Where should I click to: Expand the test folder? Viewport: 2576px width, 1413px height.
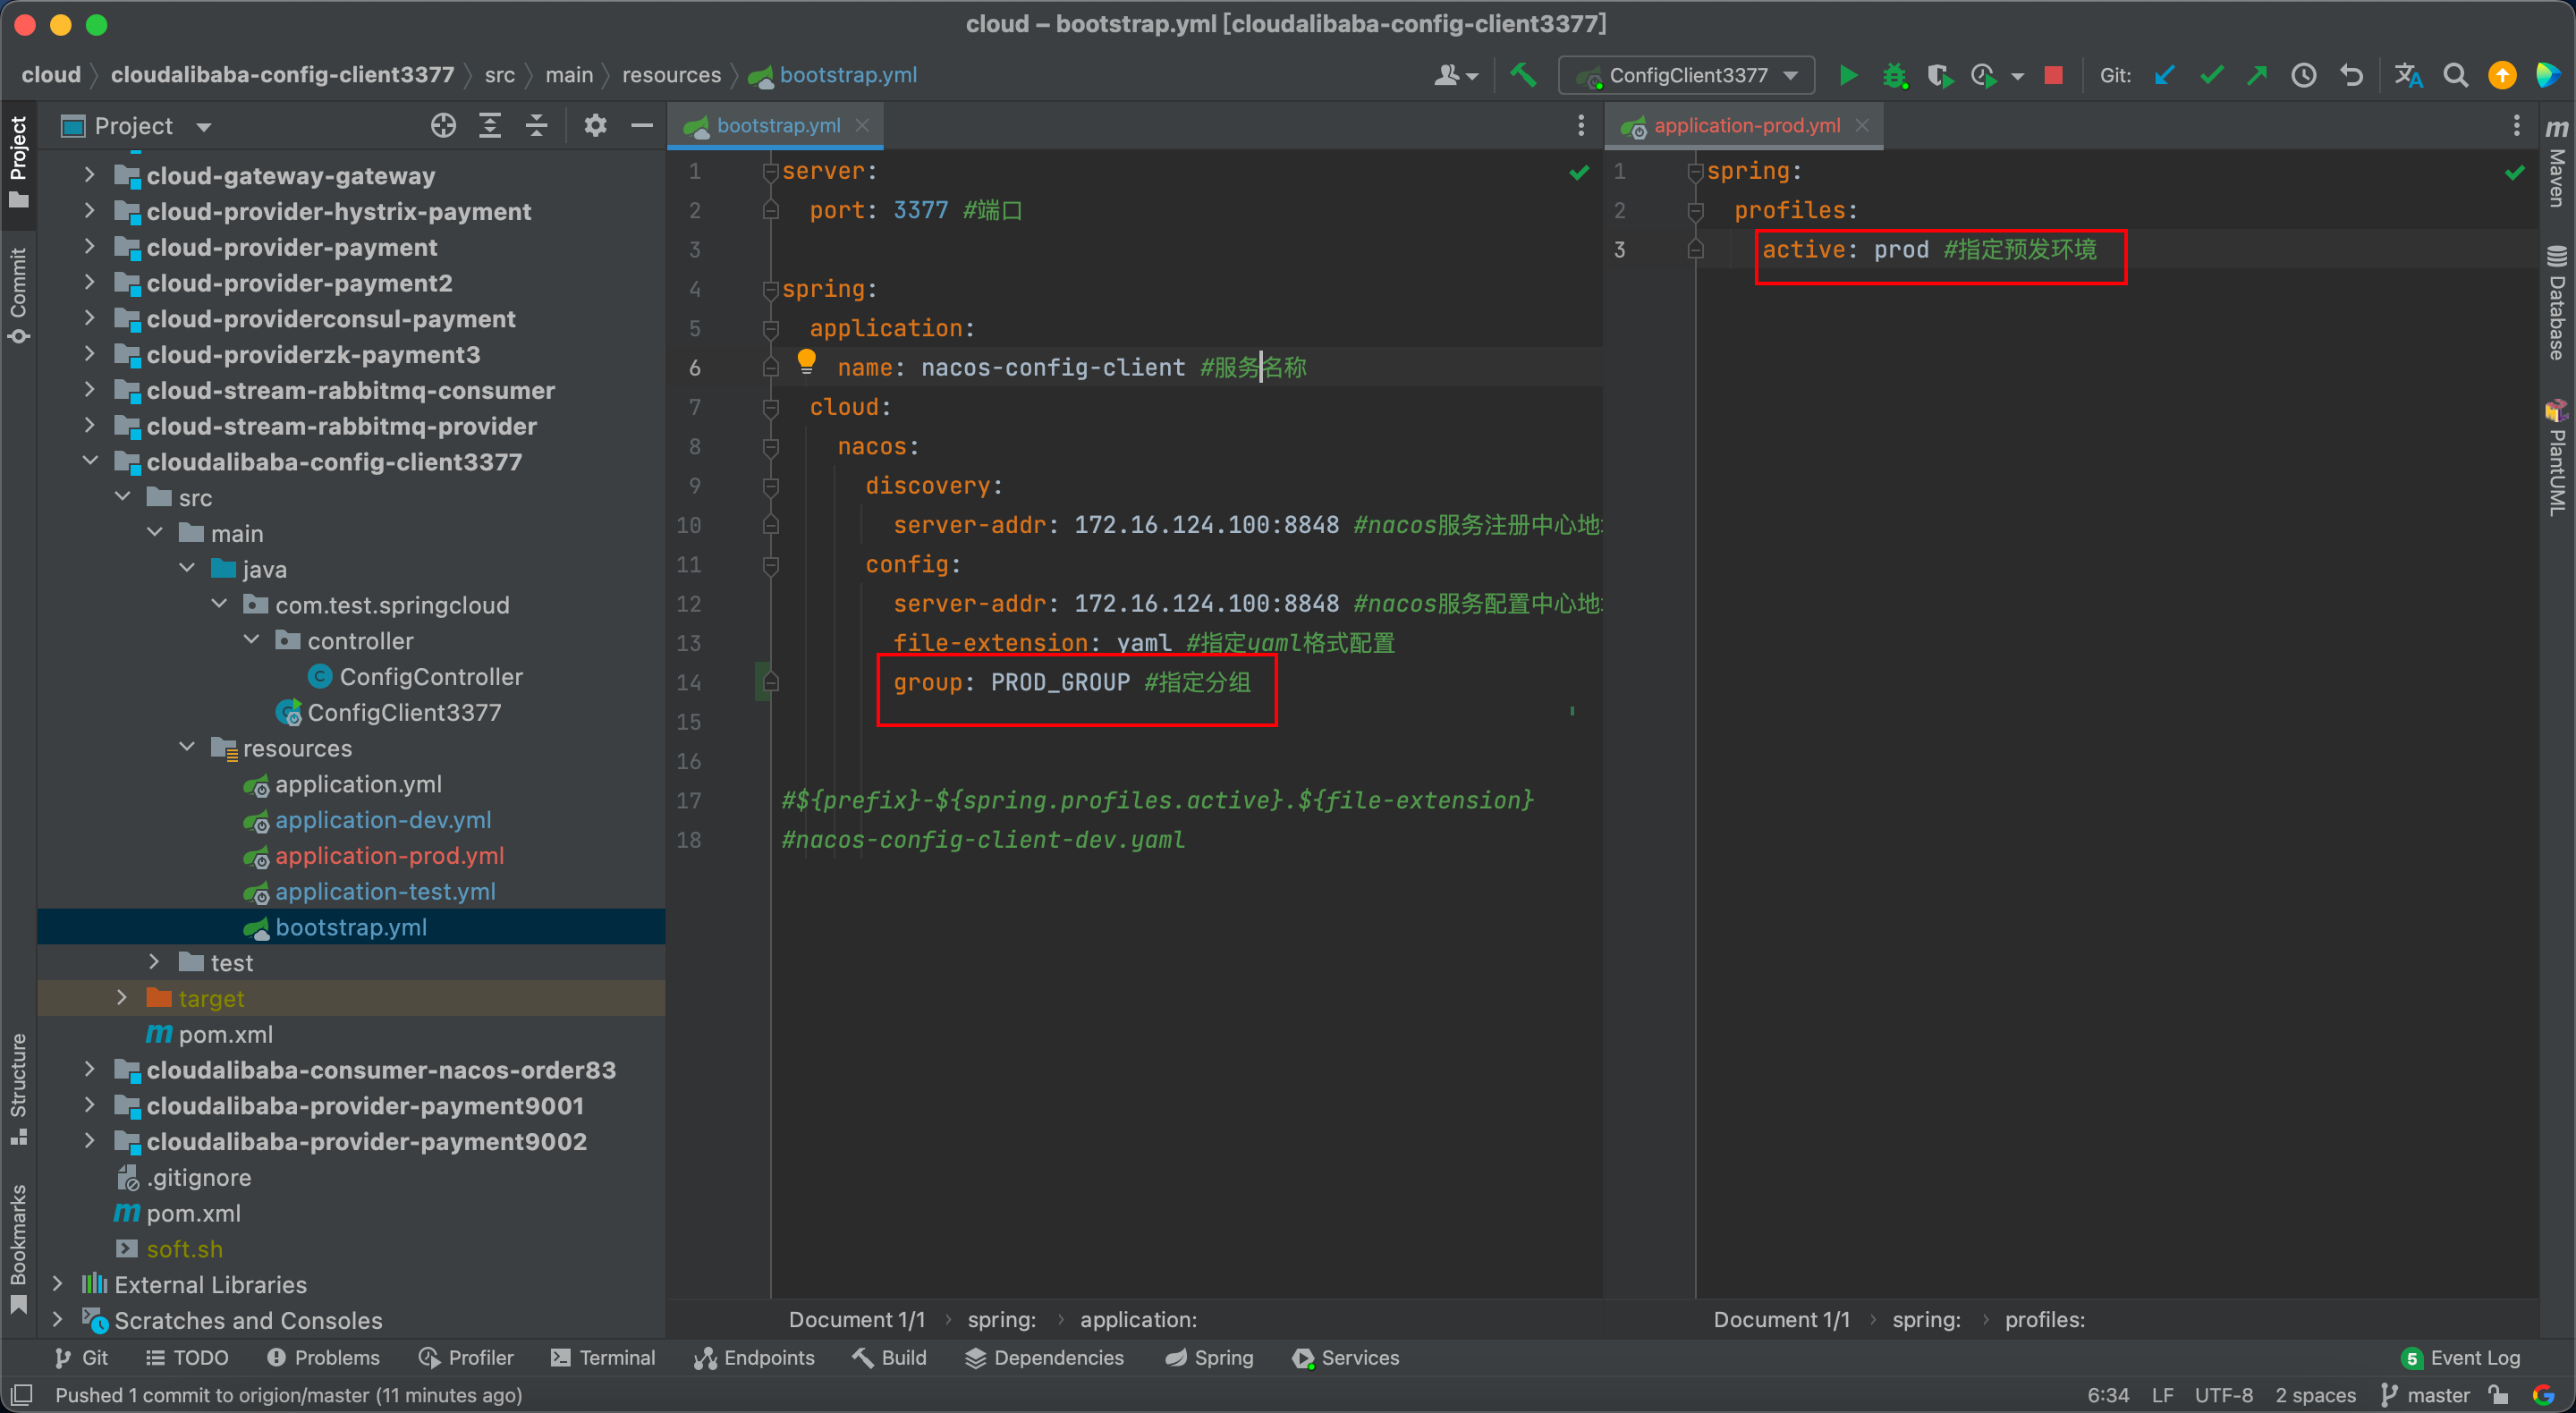click(154, 962)
